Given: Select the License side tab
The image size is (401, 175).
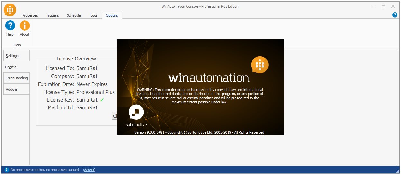Looking at the screenshot, I should [16, 67].
